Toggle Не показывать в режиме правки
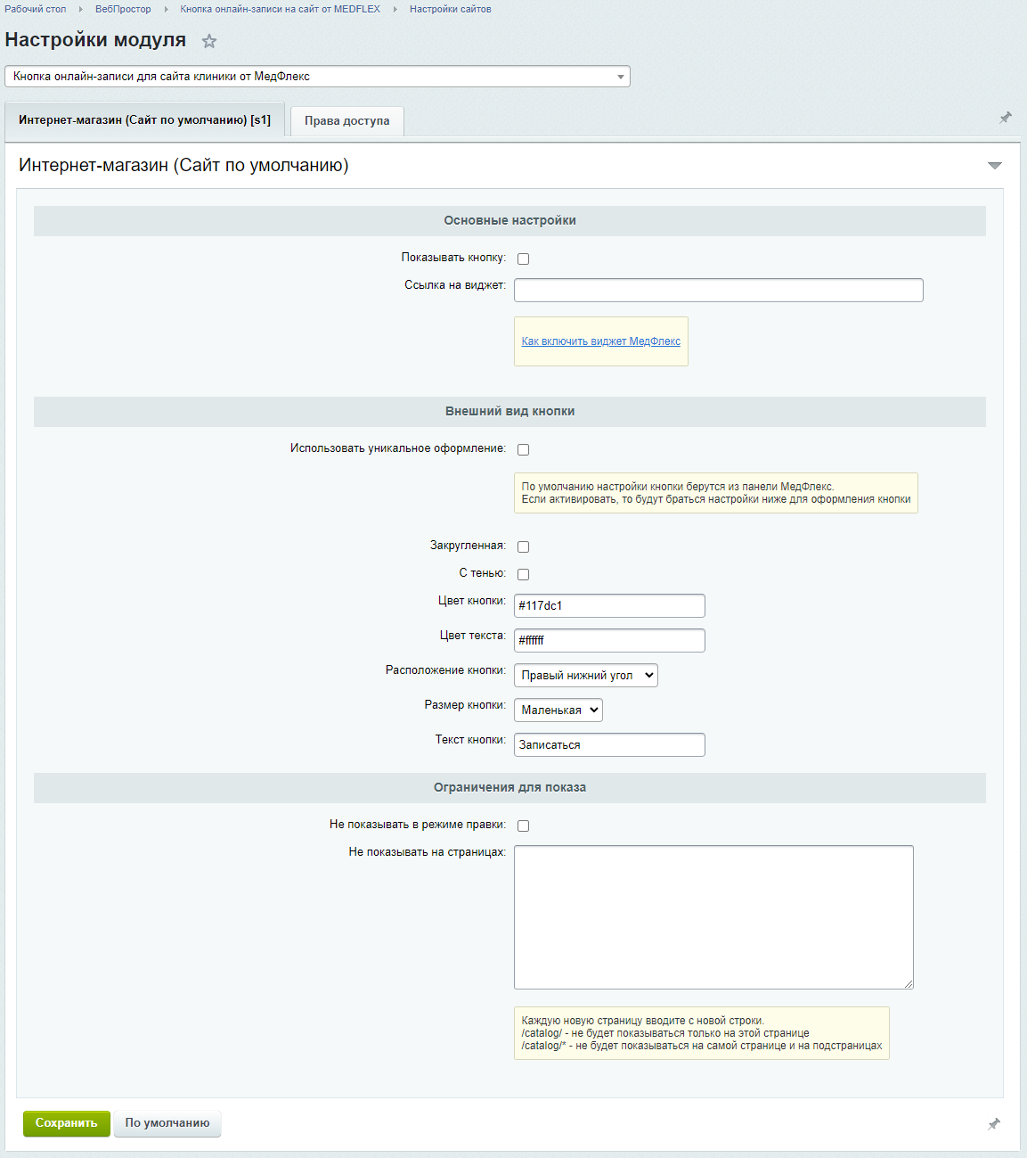 [524, 825]
